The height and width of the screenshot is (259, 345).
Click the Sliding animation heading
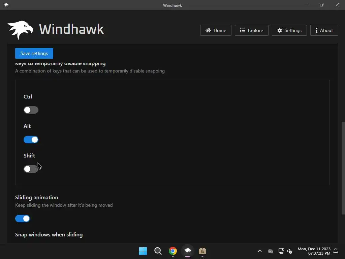click(36, 198)
